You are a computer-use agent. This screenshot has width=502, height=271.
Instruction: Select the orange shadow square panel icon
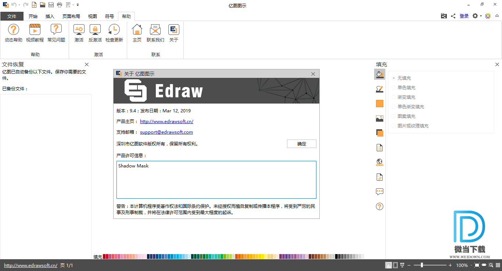380,104
